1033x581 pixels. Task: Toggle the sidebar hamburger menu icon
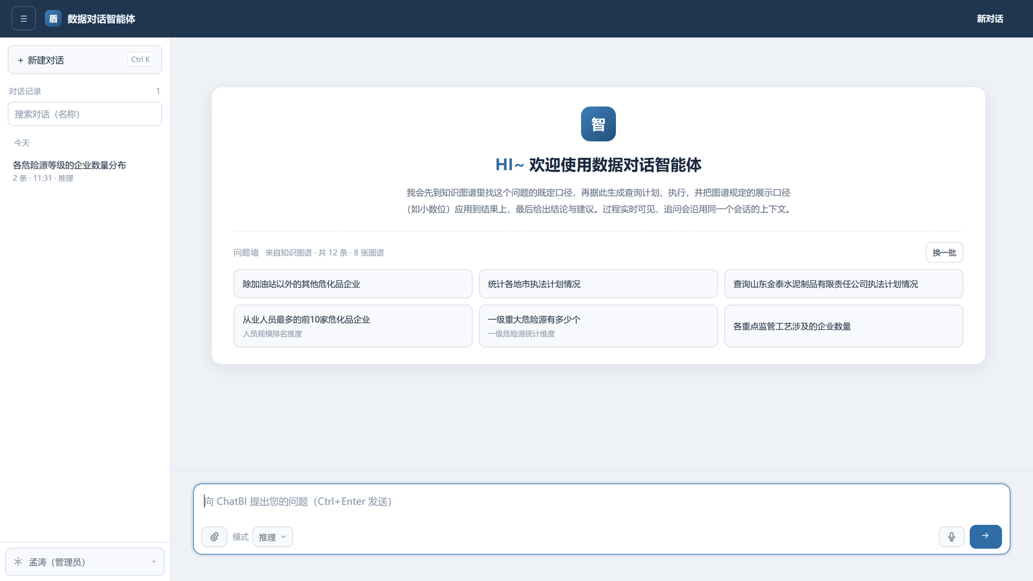pyautogui.click(x=24, y=19)
